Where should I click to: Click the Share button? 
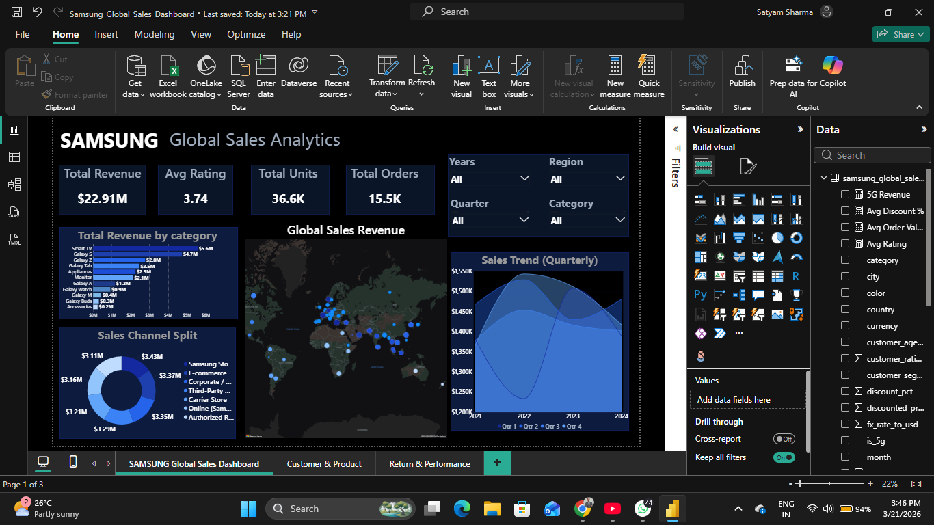900,34
